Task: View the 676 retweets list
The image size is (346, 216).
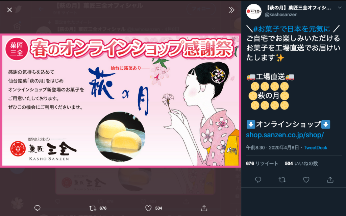Action: point(262,163)
